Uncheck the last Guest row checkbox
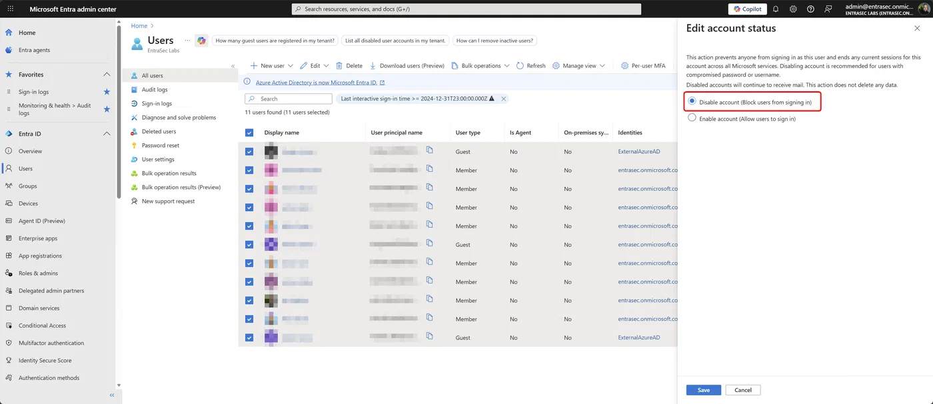 point(249,338)
